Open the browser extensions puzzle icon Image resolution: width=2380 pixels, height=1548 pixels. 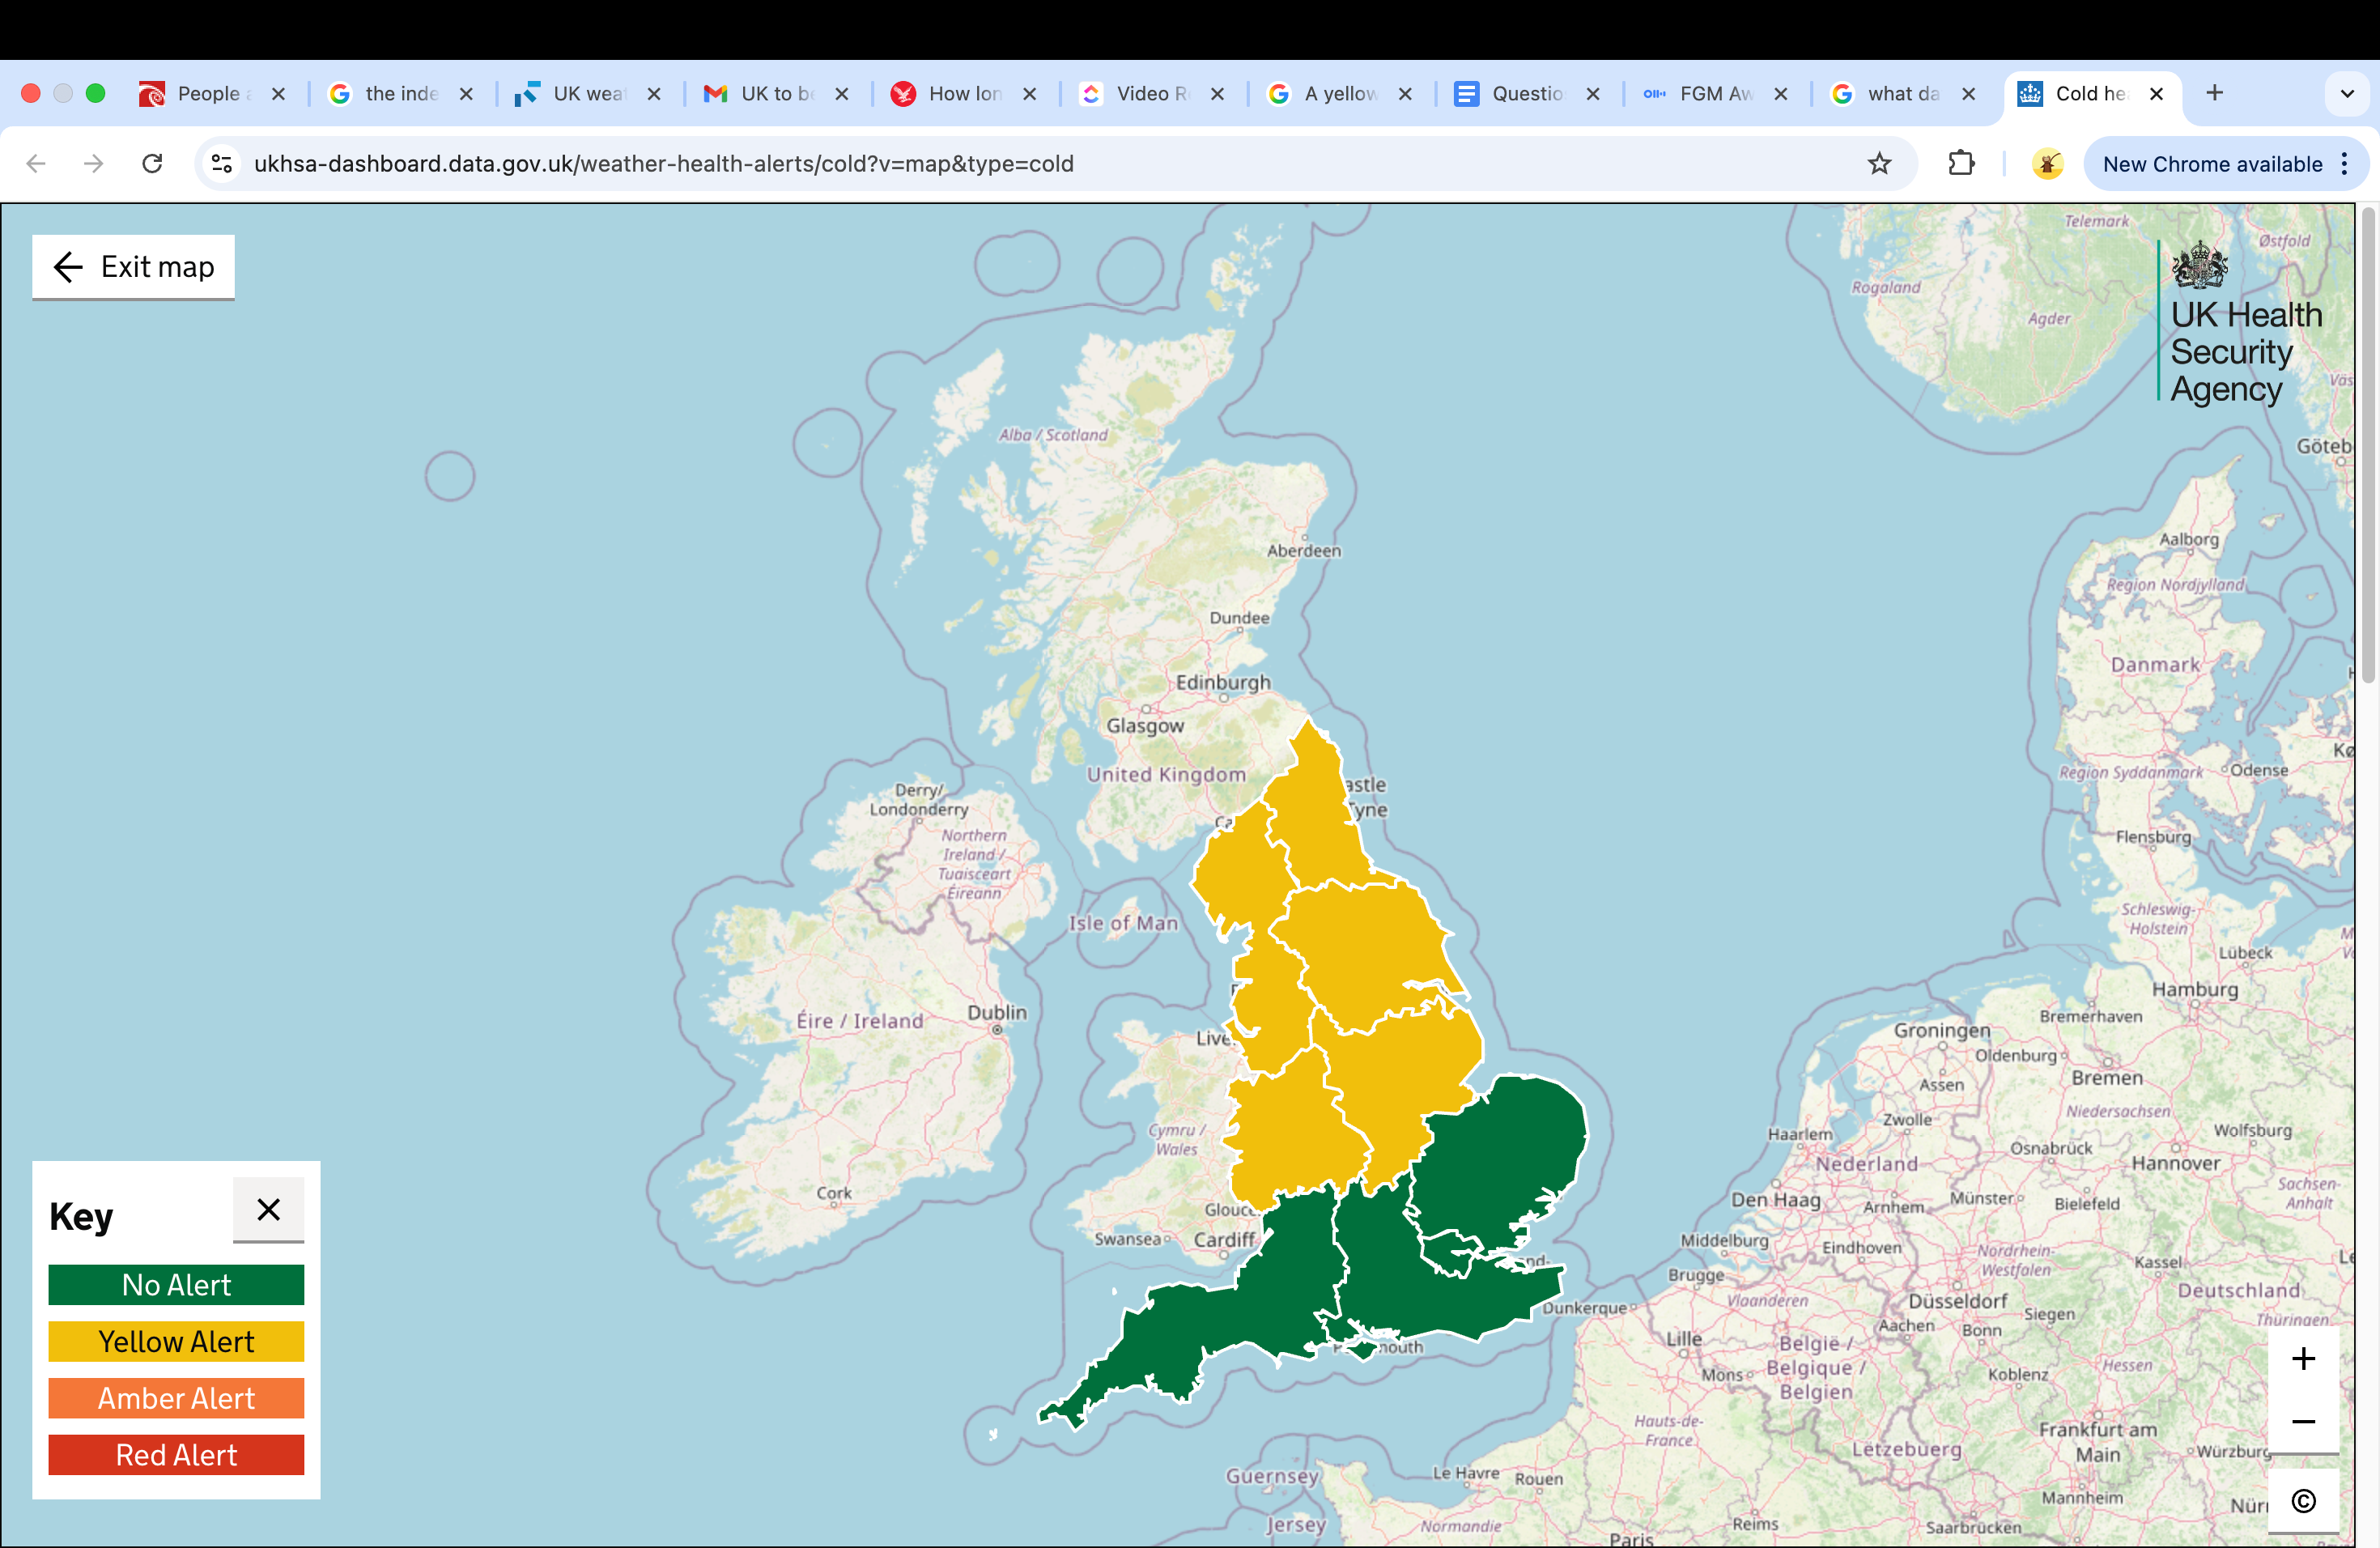[1960, 163]
